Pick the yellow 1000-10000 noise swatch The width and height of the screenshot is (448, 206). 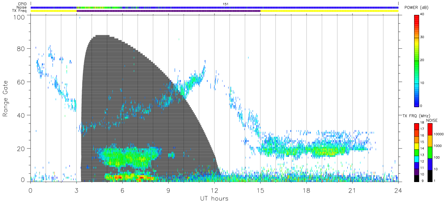click(430, 141)
